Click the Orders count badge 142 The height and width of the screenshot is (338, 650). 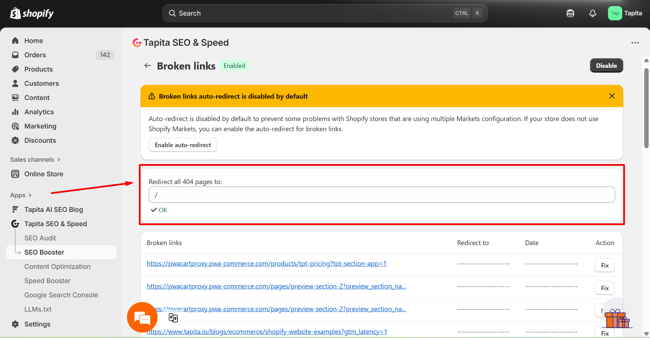click(x=105, y=55)
